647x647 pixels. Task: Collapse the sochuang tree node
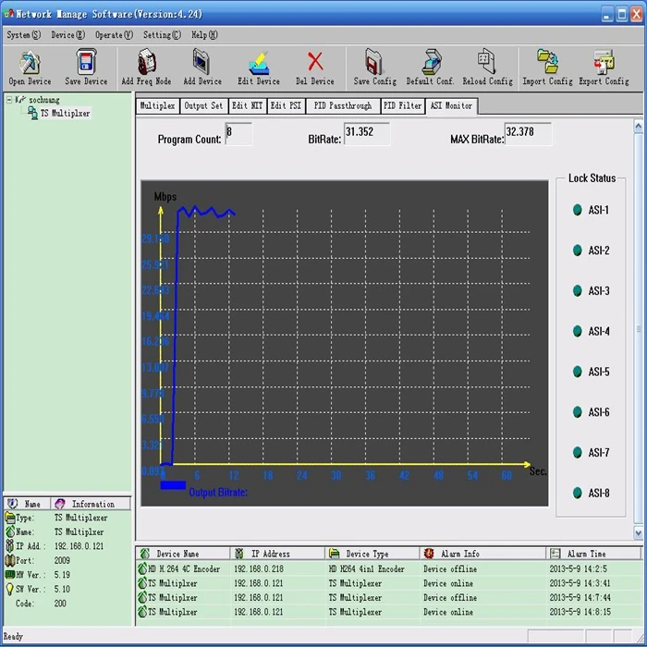click(9, 100)
